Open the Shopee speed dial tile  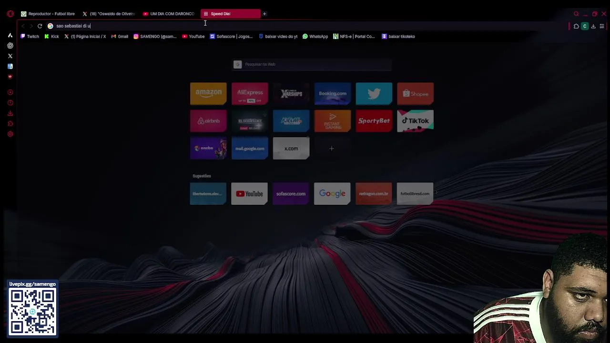click(x=415, y=93)
